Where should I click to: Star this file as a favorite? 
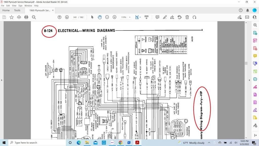[12, 17]
